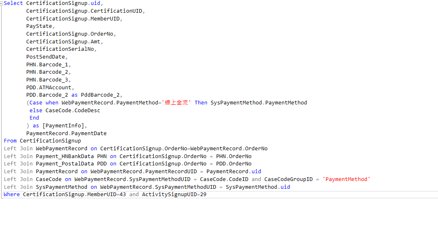Click the PostSendDate field
The height and width of the screenshot is (233, 438).
coord(45,57)
